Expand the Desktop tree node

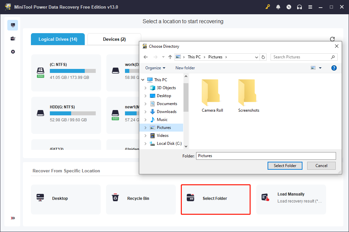[x=145, y=96]
